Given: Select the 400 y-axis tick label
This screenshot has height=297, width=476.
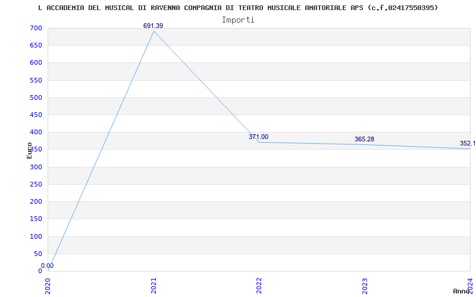Looking at the screenshot, I should click(36, 132).
